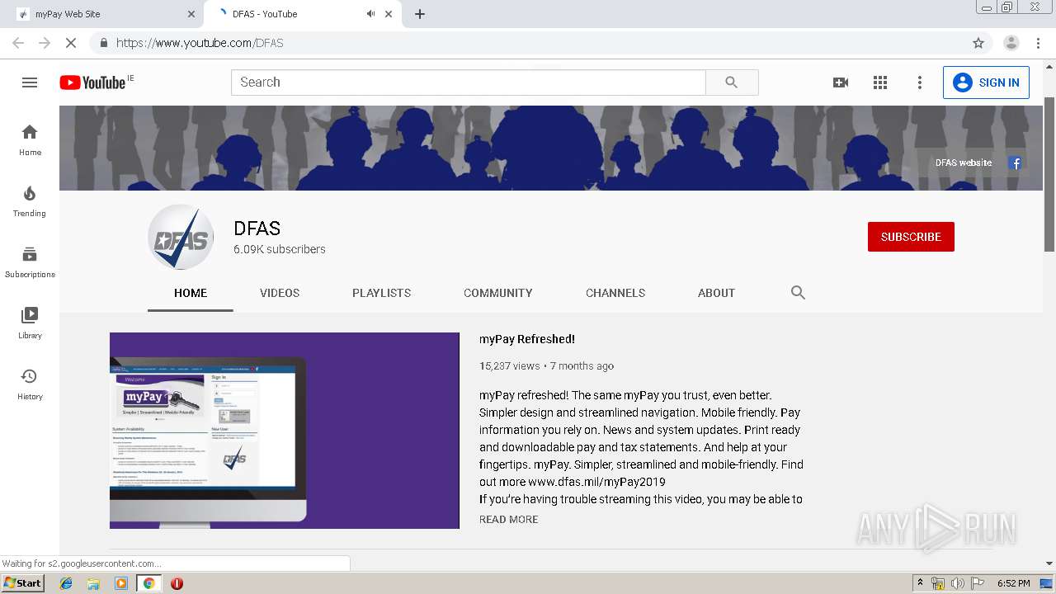Open Library in the left sidebar
The width and height of the screenshot is (1056, 594).
(30, 323)
